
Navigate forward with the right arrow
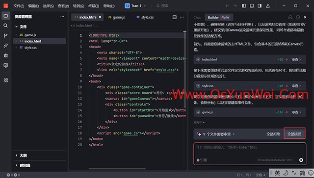(235, 6)
